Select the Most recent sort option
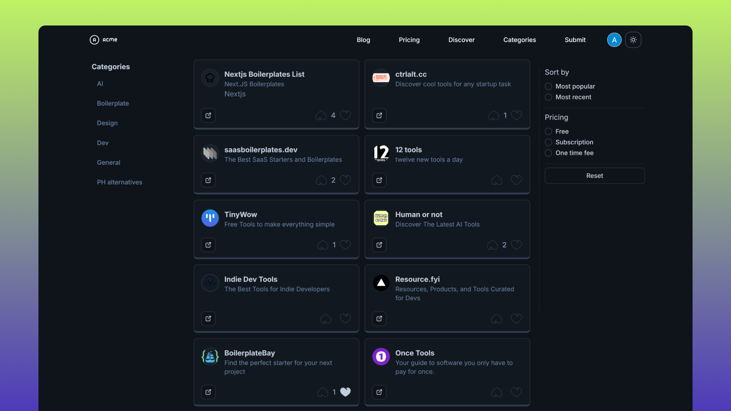 pos(548,97)
